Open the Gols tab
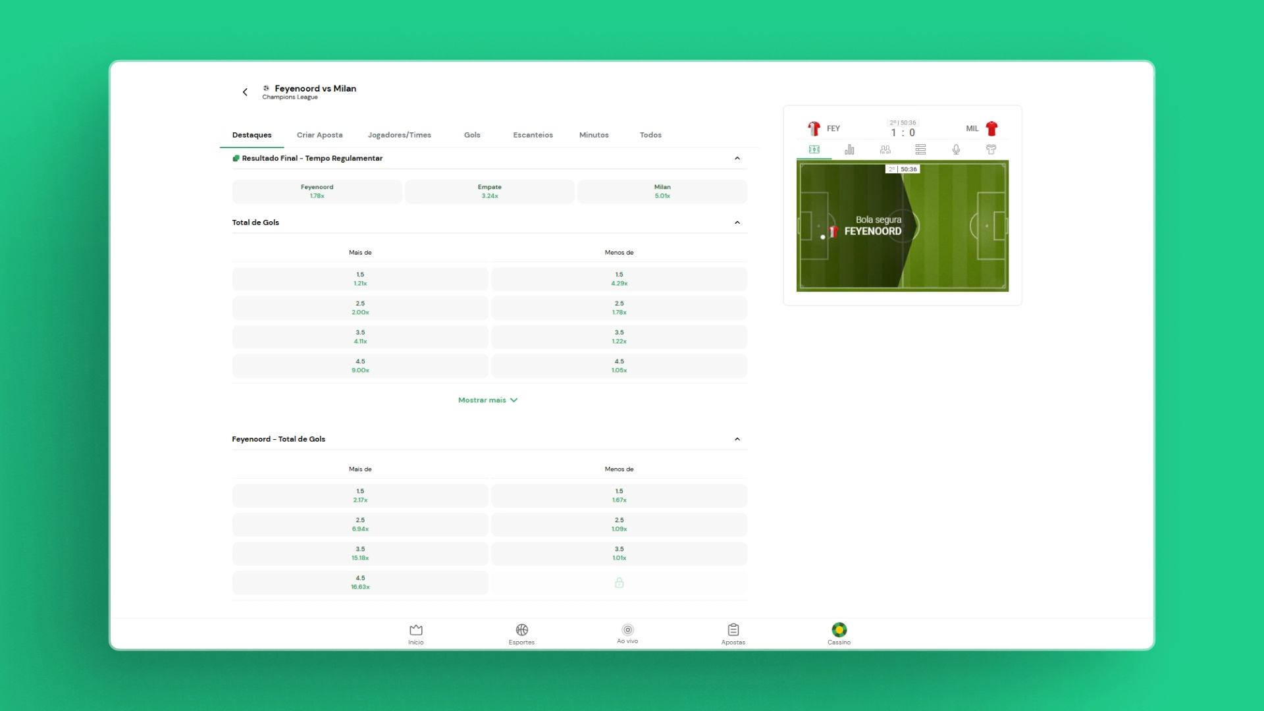Image resolution: width=1264 pixels, height=711 pixels. point(472,135)
